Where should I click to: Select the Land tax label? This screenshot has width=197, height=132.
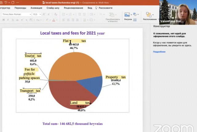(80, 103)
